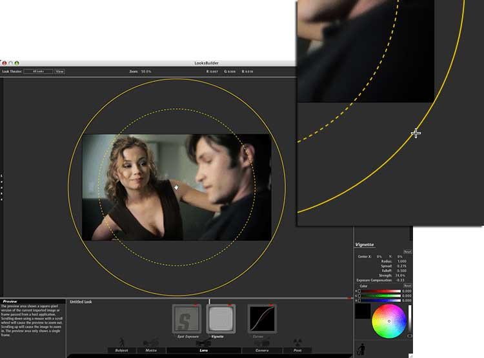Viewport: 484px width, 358px height.
Task: Click the Center X value field
Action: (x=379, y=257)
